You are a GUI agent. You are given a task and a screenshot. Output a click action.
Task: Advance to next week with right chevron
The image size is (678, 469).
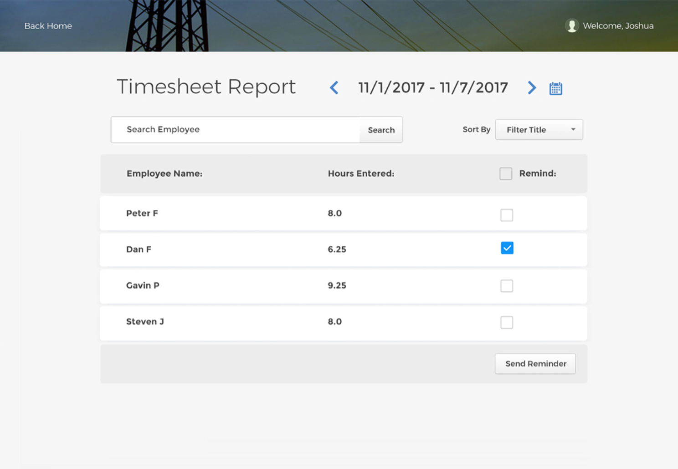tap(532, 87)
